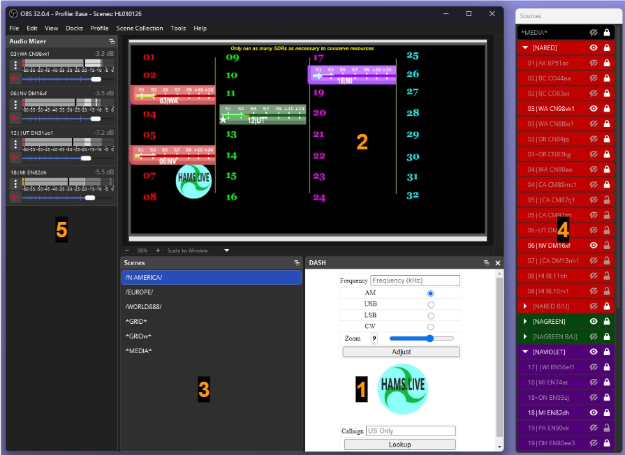Select the USB mode radio button
This screenshot has height=455, width=625.
tap(430, 304)
